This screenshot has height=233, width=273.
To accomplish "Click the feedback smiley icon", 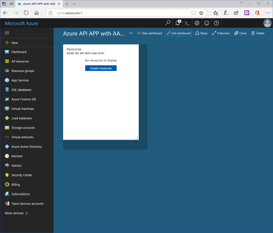I will [x=207, y=23].
